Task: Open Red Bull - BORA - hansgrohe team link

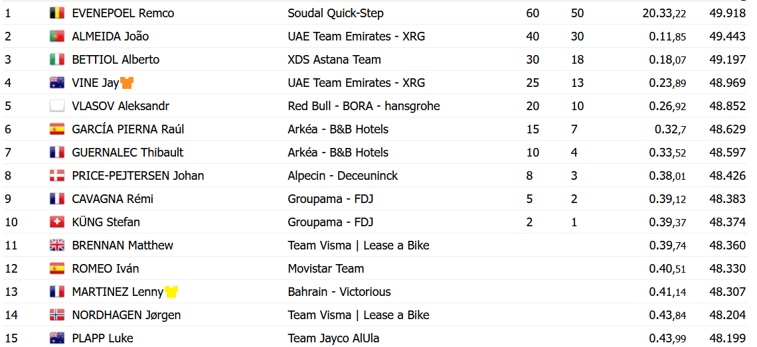Action: point(363,106)
